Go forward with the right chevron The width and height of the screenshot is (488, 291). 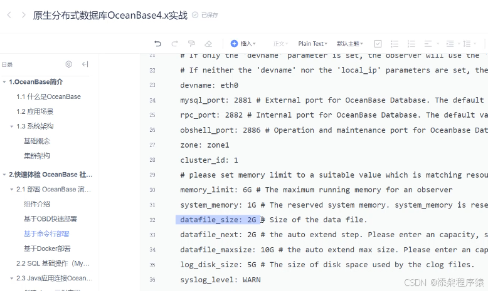tap(23, 15)
